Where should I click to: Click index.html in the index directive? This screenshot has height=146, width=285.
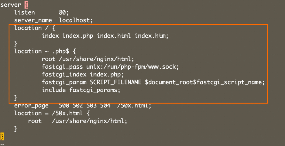tap(114, 36)
